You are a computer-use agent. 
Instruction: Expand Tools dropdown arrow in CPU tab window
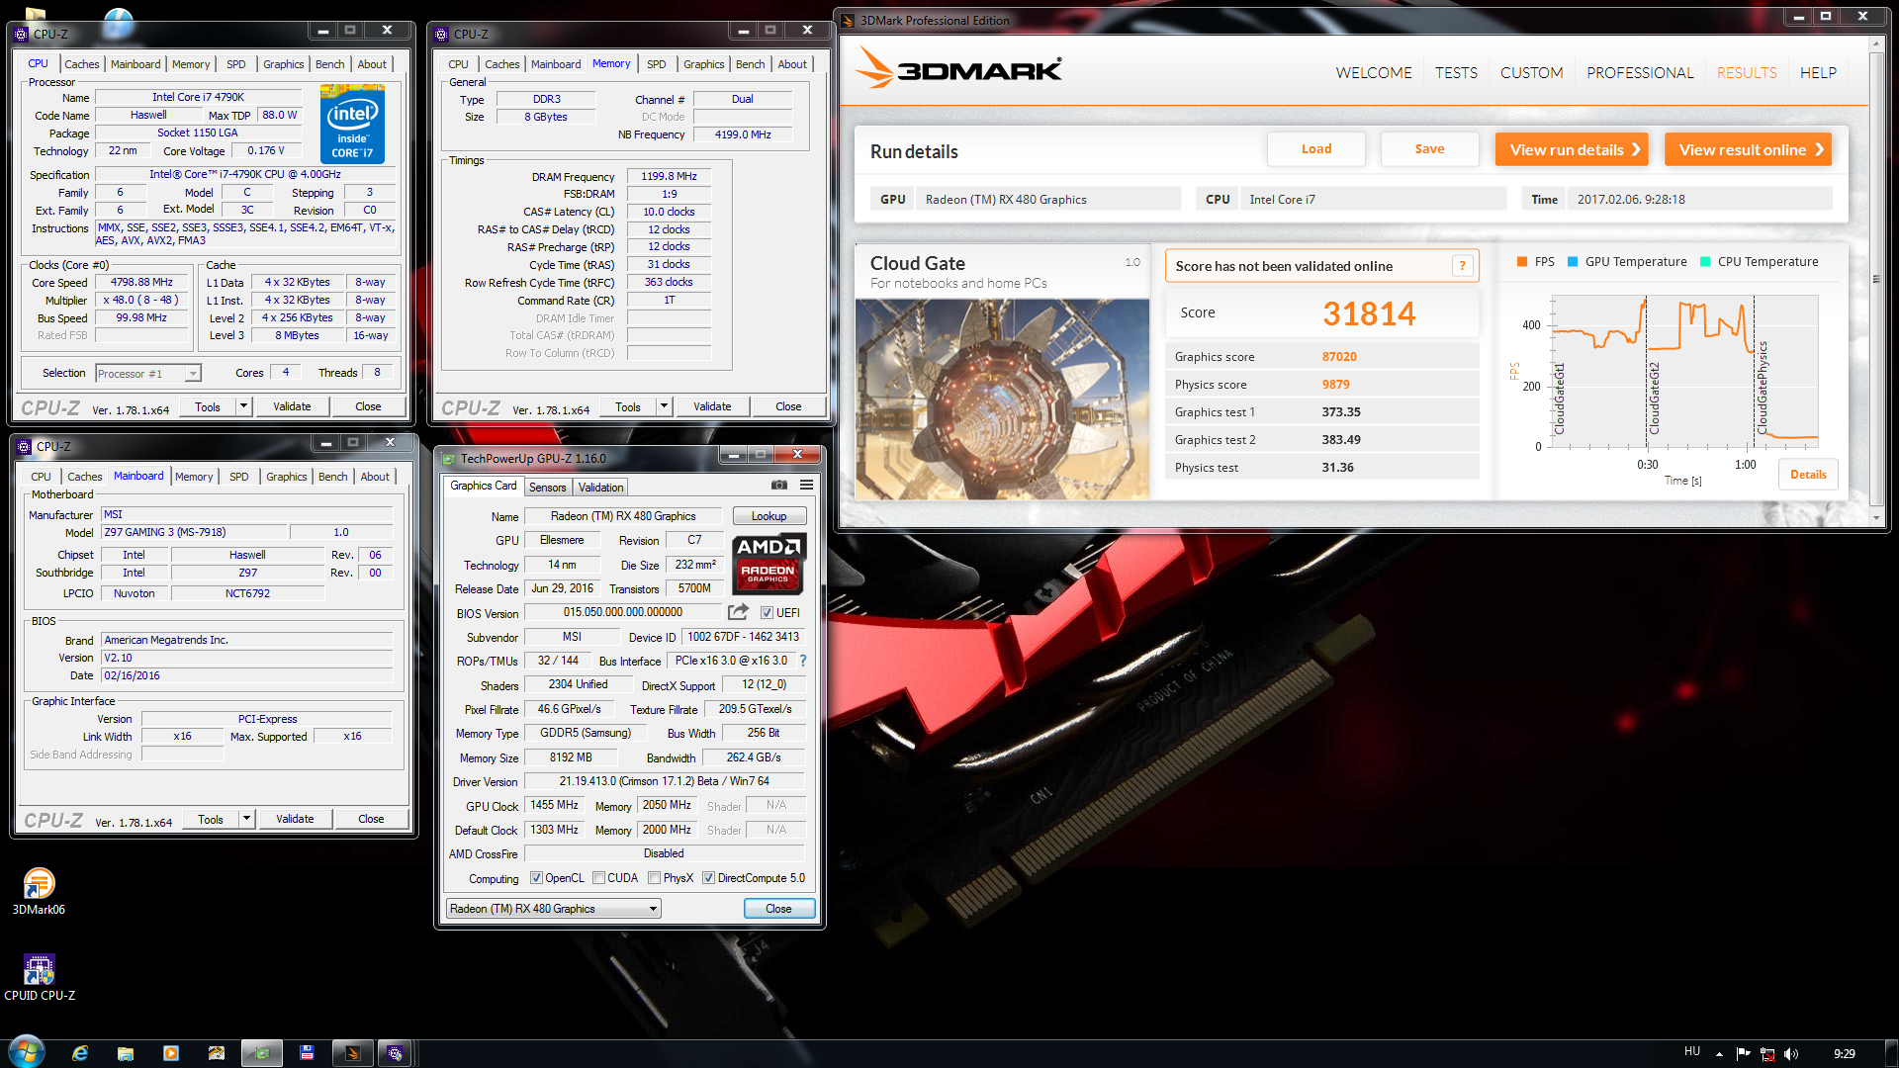point(243,406)
